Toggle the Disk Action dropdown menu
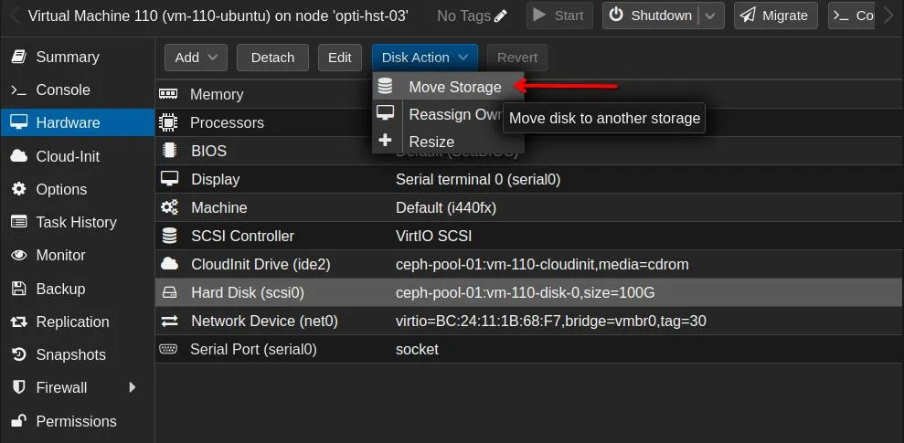The width and height of the screenshot is (904, 443). [425, 58]
